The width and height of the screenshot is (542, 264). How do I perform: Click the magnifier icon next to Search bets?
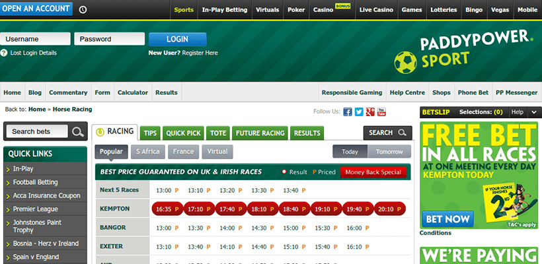tap(78, 131)
